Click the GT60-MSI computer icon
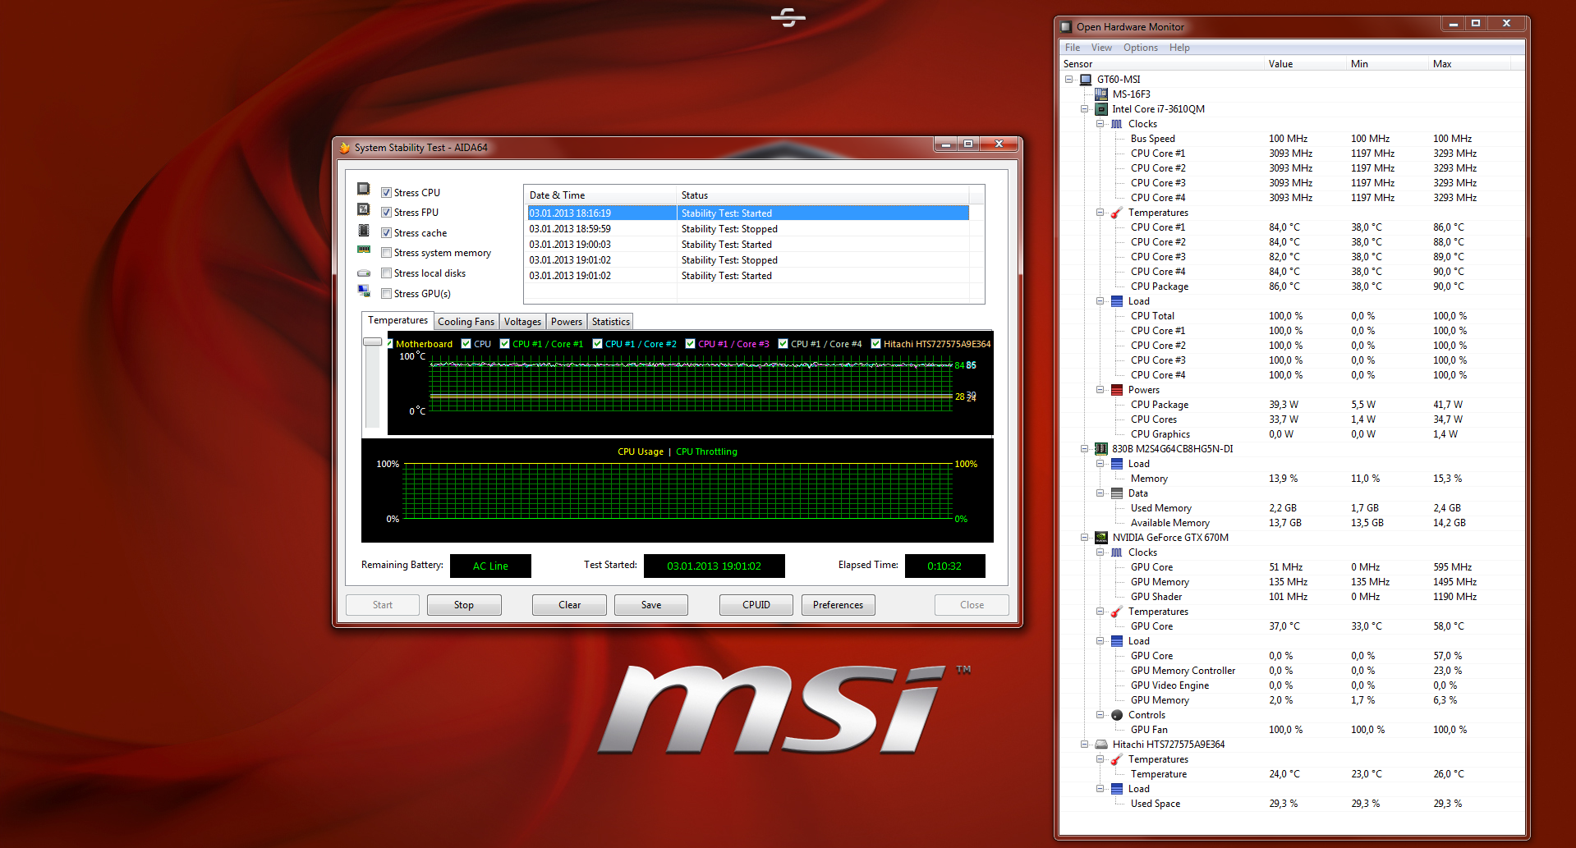 [x=1086, y=80]
